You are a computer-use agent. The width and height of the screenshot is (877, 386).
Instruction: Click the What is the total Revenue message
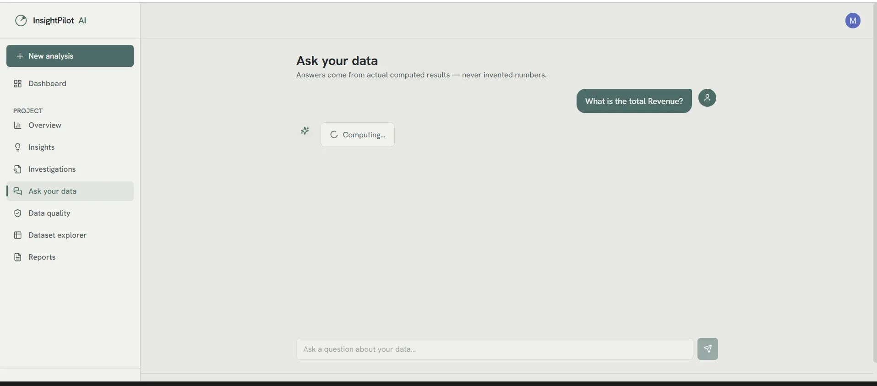coord(634,101)
